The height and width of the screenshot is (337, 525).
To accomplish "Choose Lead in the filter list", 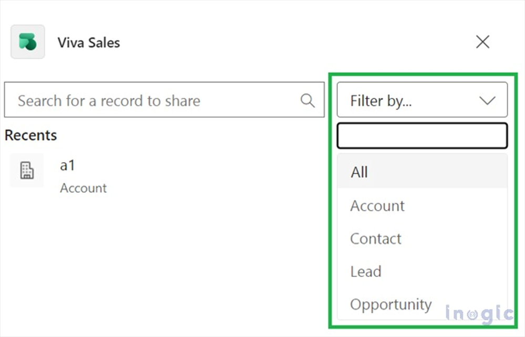I will [x=422, y=271].
